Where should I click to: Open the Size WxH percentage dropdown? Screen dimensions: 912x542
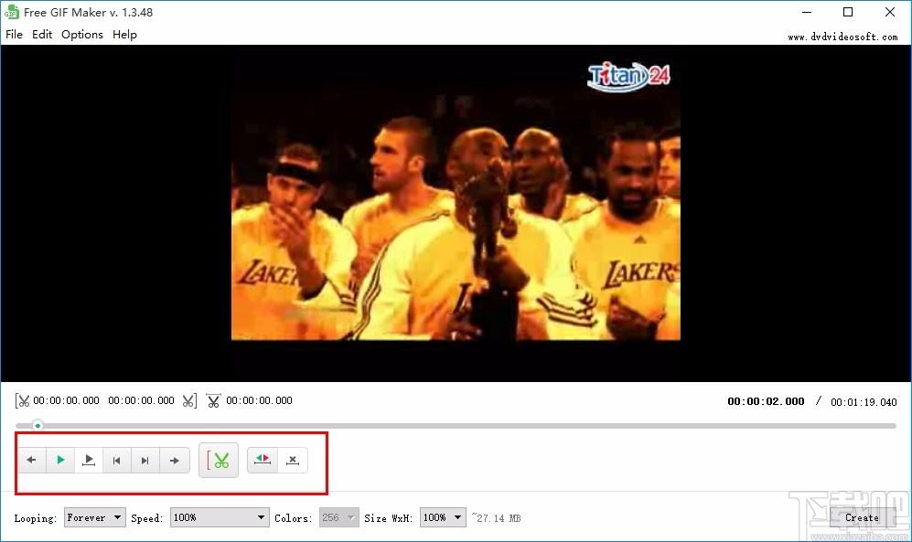click(443, 517)
